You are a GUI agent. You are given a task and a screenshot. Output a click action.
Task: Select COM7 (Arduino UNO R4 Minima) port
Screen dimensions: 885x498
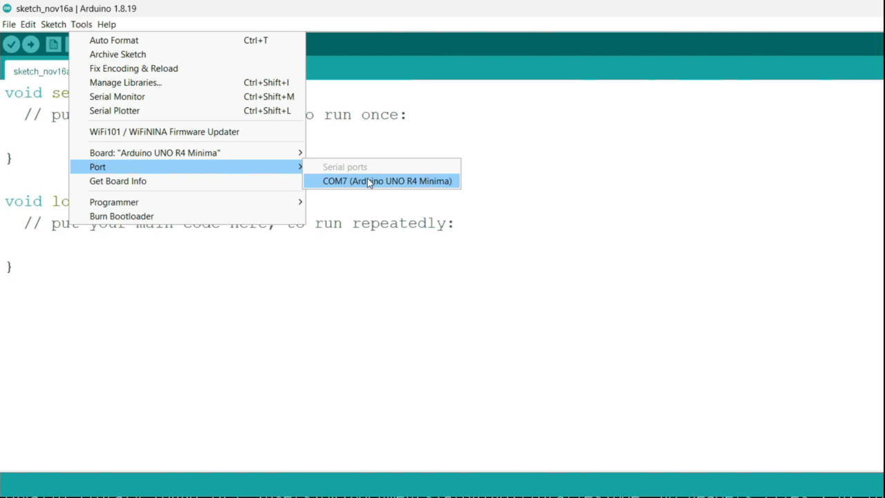382,181
